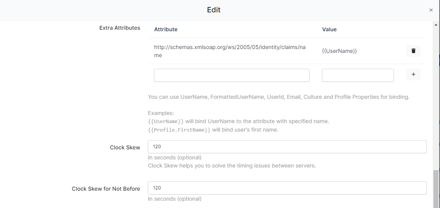Focus the empty Attribute name field
The image size is (440, 208).
click(x=231, y=75)
